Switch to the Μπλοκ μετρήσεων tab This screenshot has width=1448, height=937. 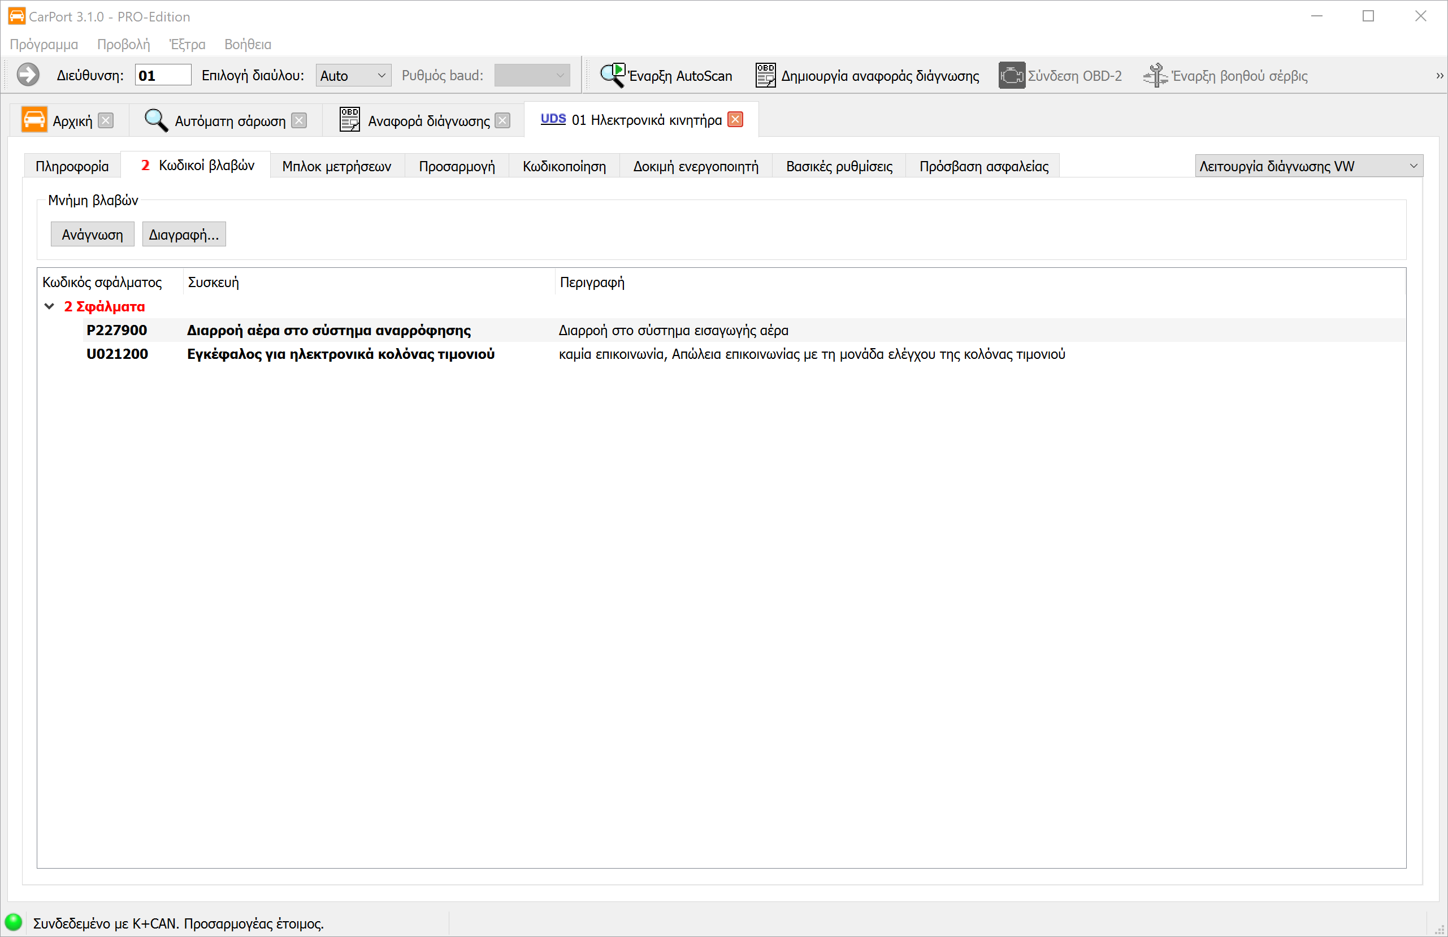coord(336,166)
